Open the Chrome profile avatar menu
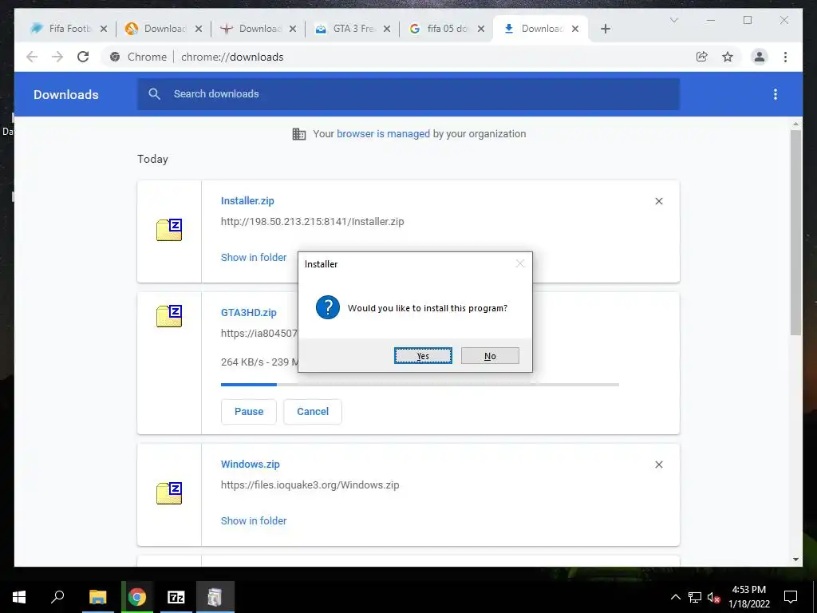 tap(760, 57)
